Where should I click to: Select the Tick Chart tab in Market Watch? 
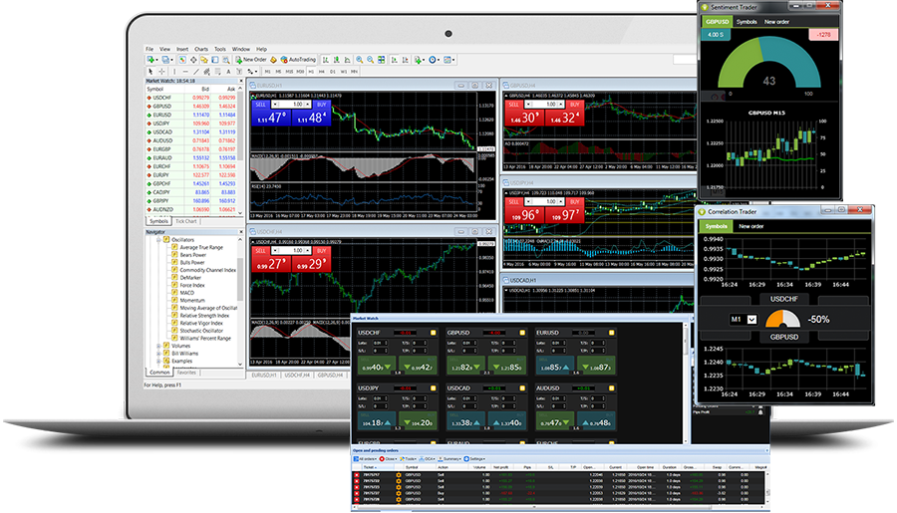pyautogui.click(x=186, y=221)
